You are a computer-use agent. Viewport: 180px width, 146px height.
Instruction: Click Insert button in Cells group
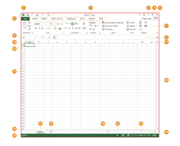coord(132,23)
